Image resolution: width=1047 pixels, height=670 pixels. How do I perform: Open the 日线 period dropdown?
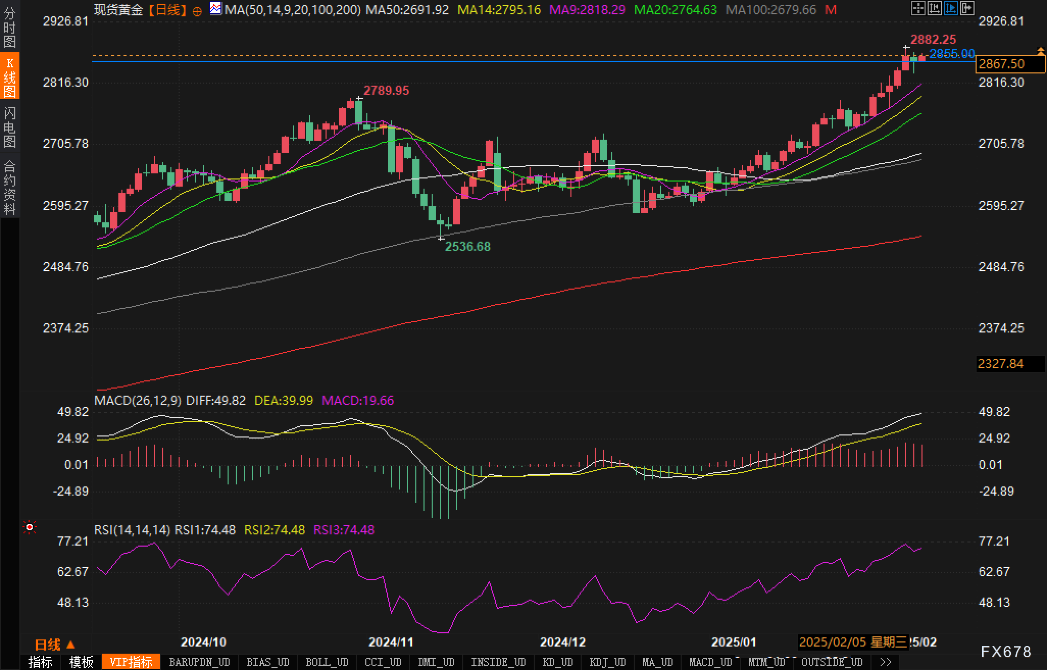click(x=55, y=645)
